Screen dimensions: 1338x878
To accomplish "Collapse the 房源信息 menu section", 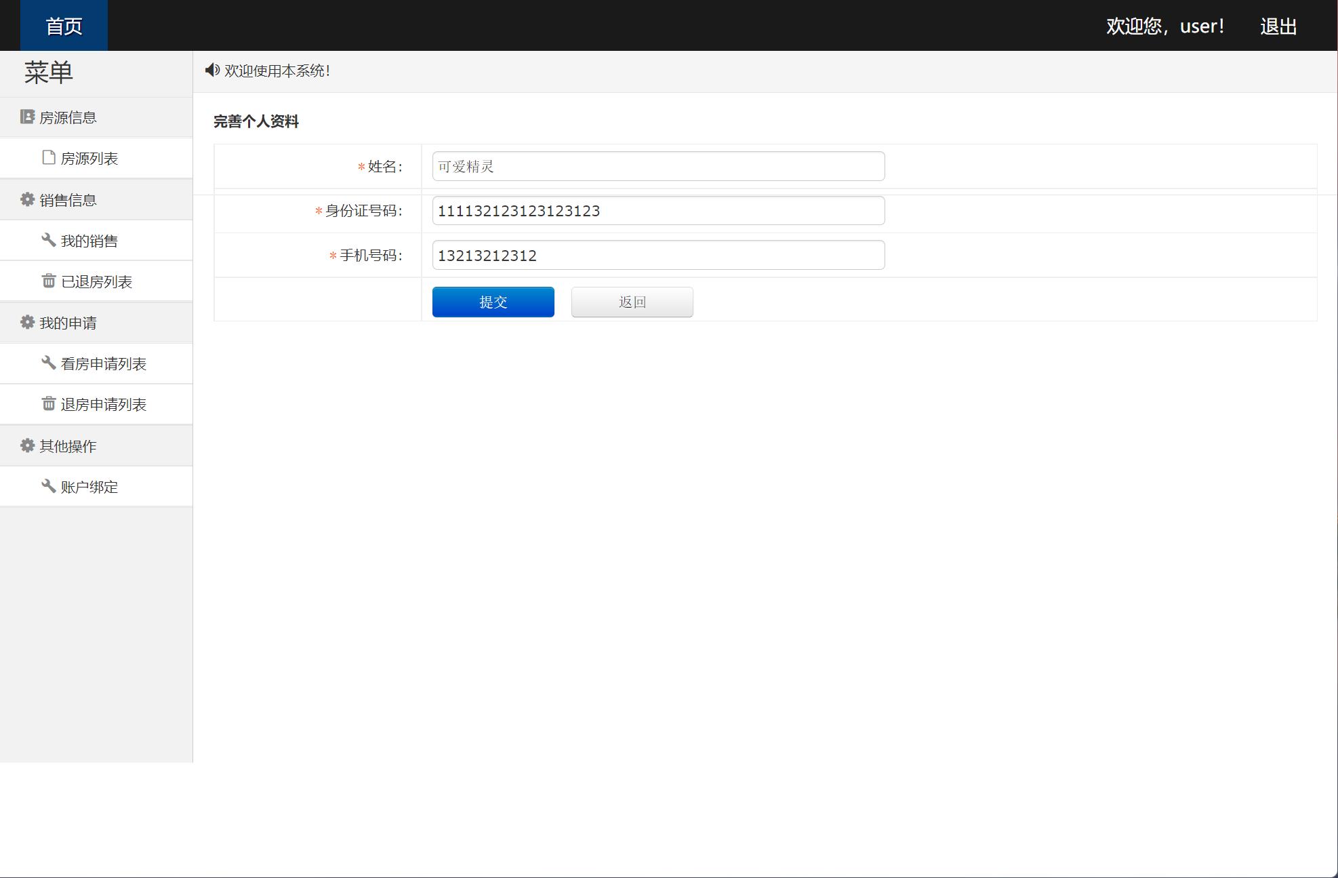I will (68, 118).
